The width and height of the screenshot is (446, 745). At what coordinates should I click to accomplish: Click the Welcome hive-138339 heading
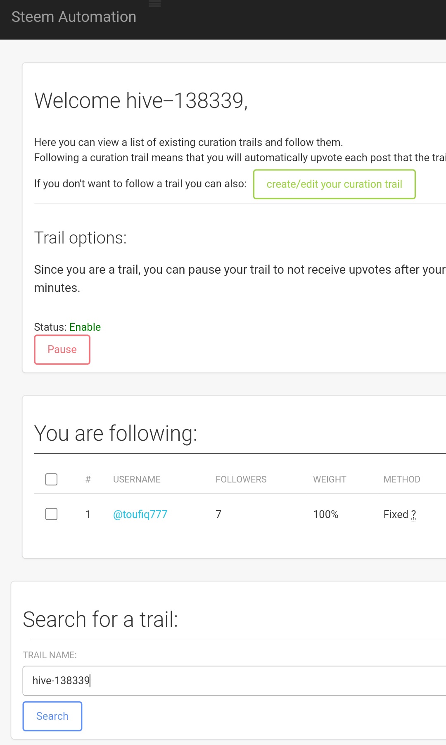coord(141,100)
